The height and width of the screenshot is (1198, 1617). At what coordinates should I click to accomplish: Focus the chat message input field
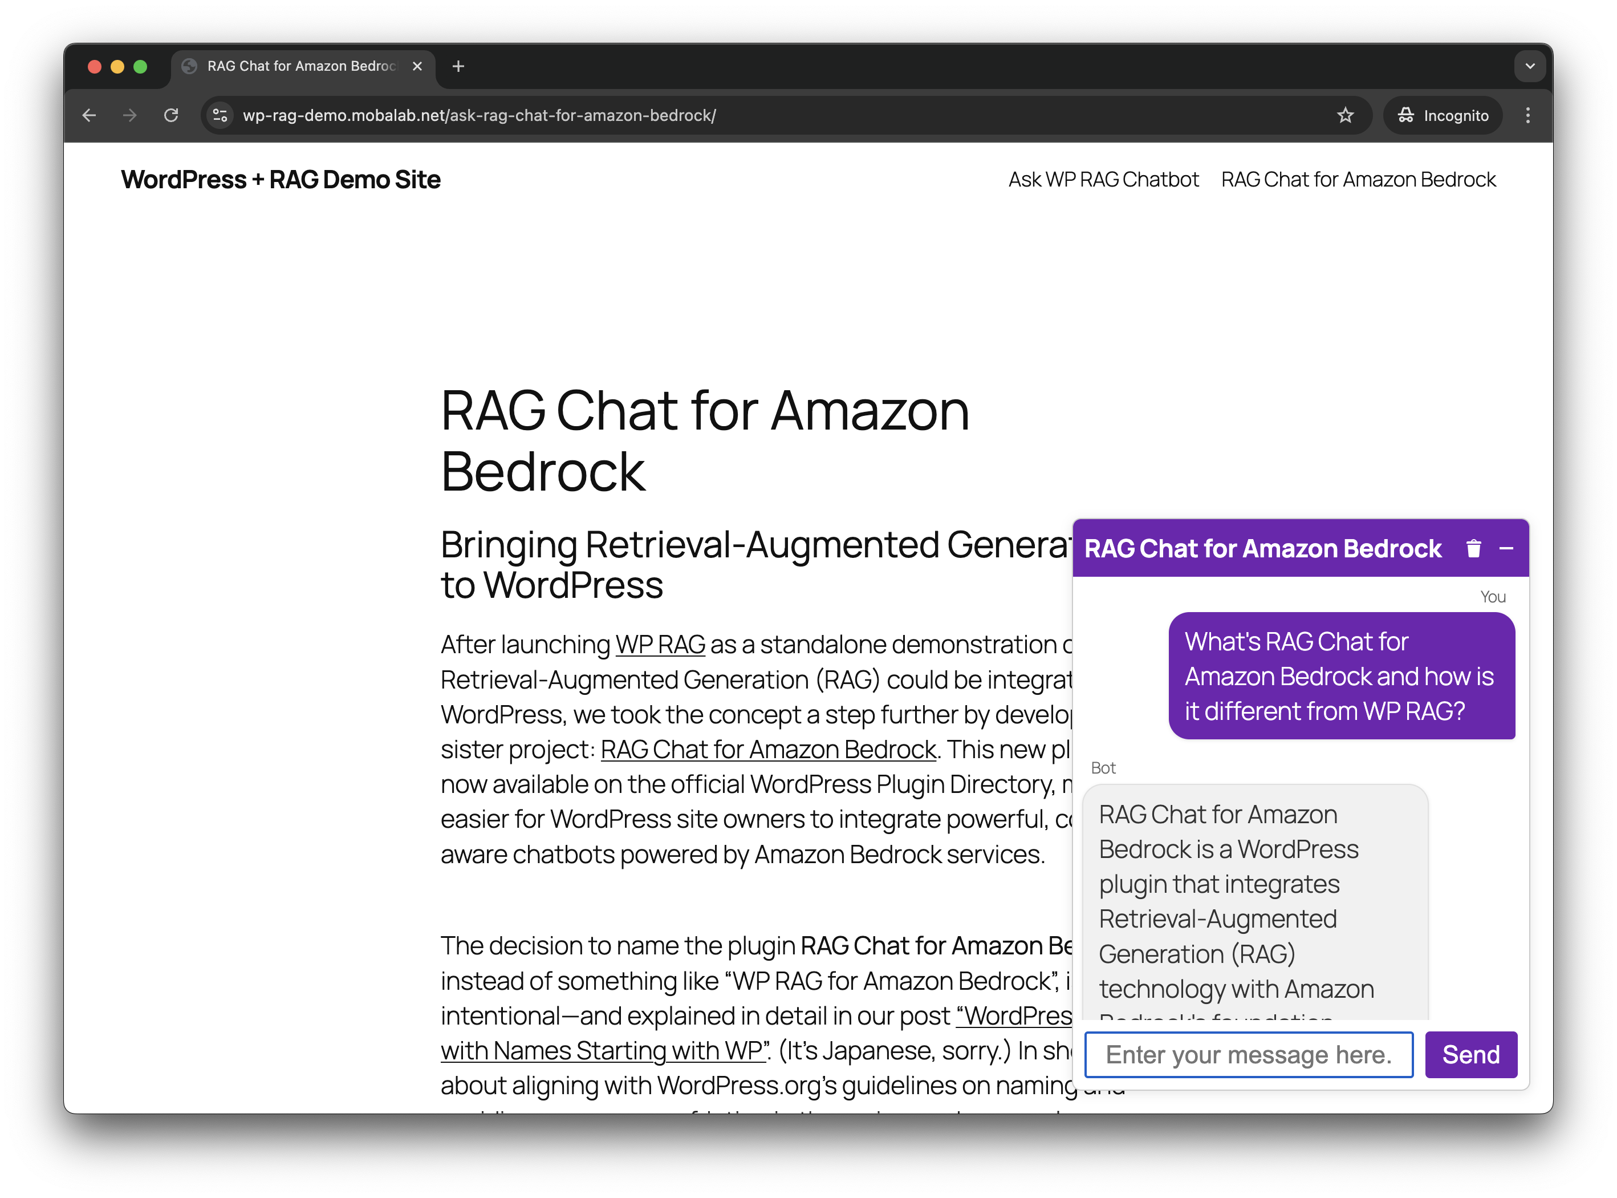(x=1248, y=1054)
